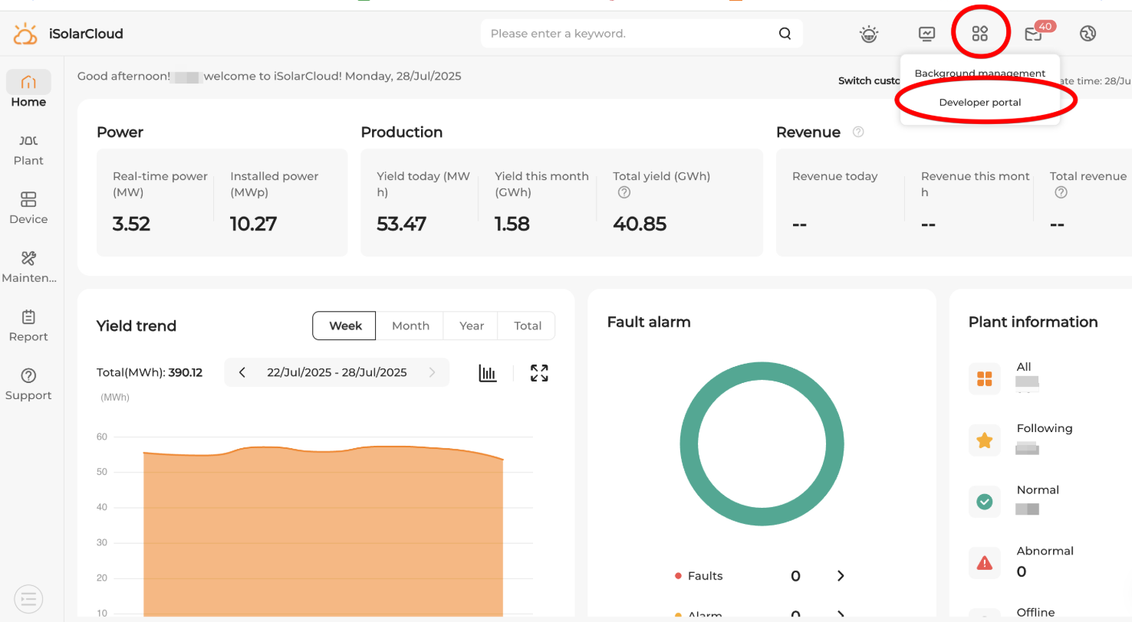Select Following plants star icon

tap(985, 440)
